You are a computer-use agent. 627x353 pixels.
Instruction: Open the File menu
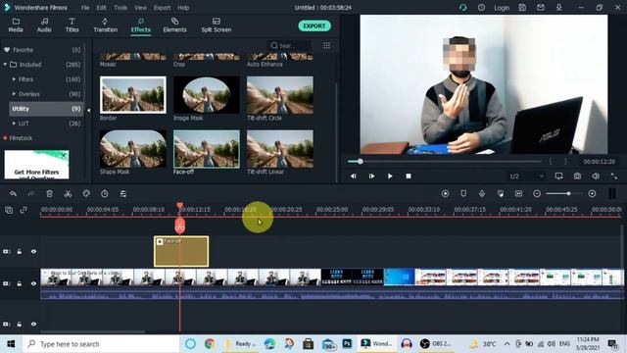(85, 8)
